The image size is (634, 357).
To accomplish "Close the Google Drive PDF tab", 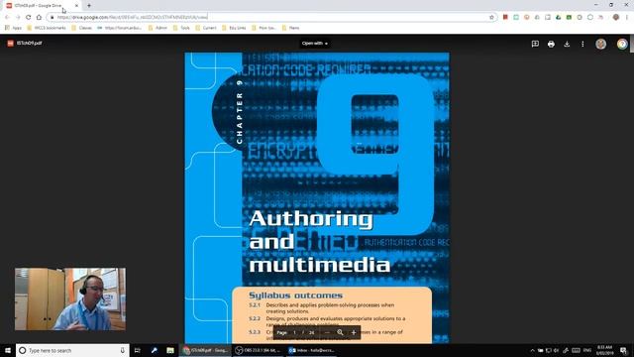I will point(76,6).
